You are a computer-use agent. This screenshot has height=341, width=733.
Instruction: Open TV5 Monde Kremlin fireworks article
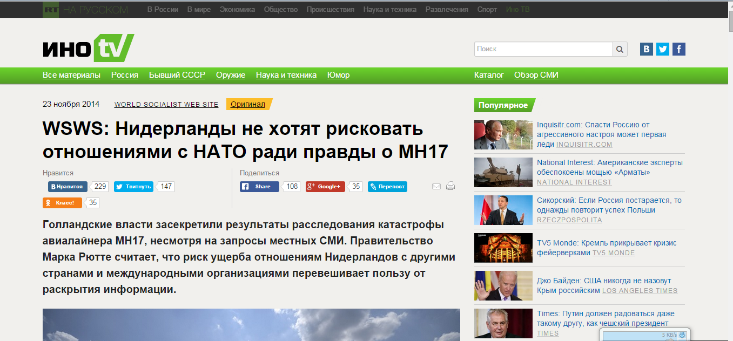click(607, 248)
